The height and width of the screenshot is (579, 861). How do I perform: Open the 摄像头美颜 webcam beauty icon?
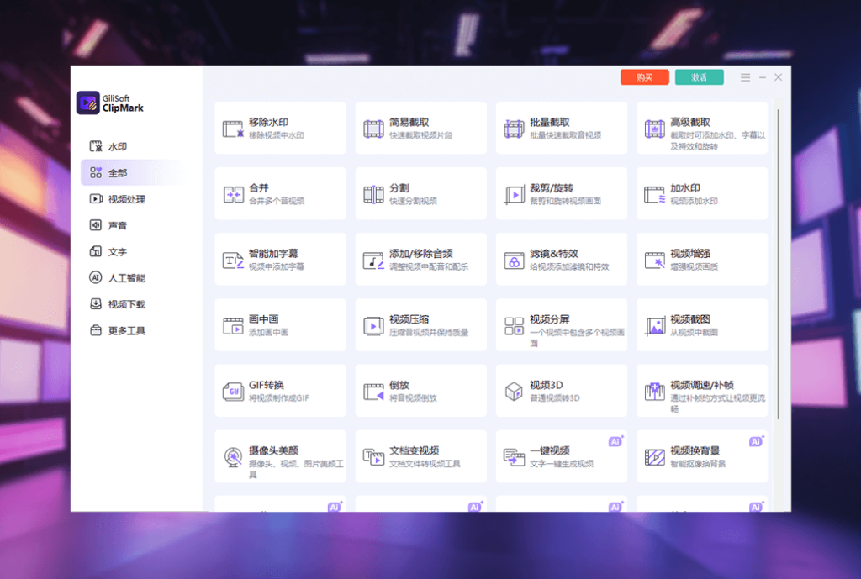coord(234,457)
